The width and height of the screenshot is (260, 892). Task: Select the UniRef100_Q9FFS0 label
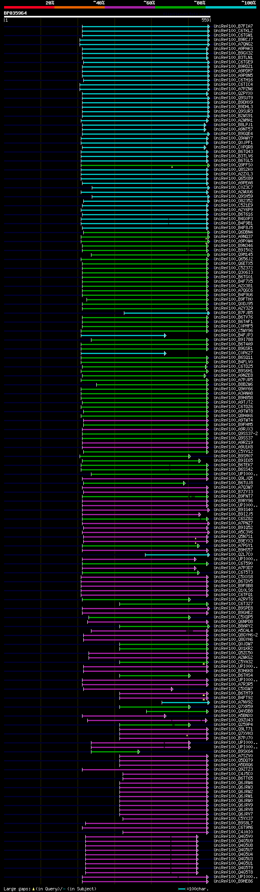click(233, 165)
